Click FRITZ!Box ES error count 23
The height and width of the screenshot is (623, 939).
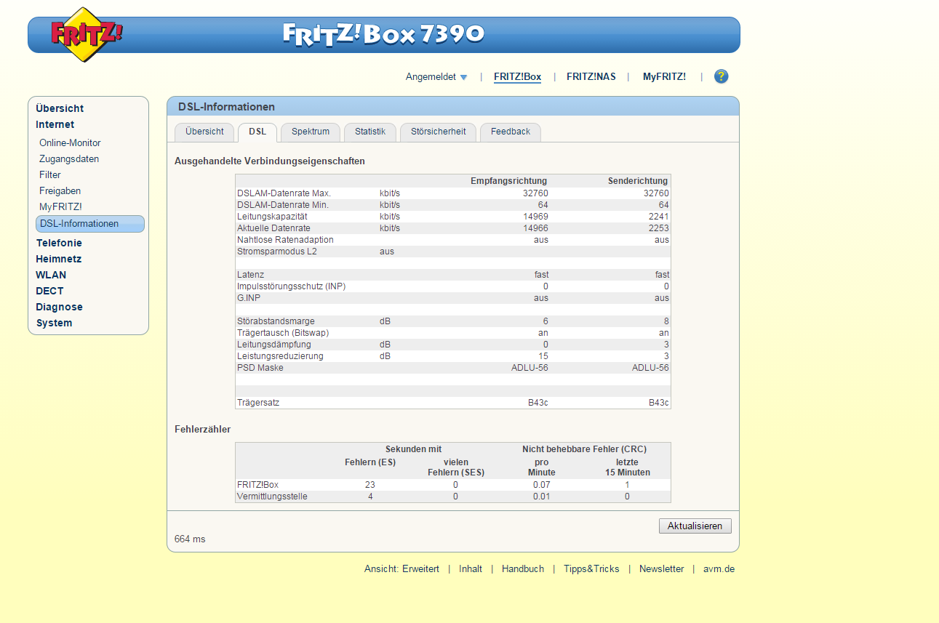point(369,485)
